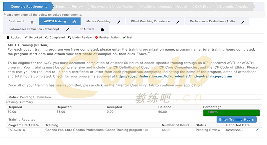Viewport: 267px width, 145px height.
Task: Click the pencil icon beside Mentor Coaching
Action: [119, 22]
